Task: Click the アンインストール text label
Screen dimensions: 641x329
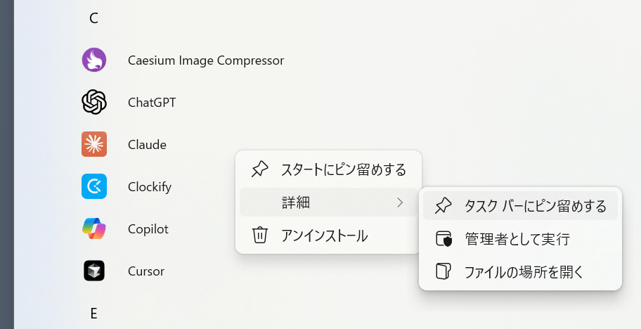Action: click(x=324, y=236)
